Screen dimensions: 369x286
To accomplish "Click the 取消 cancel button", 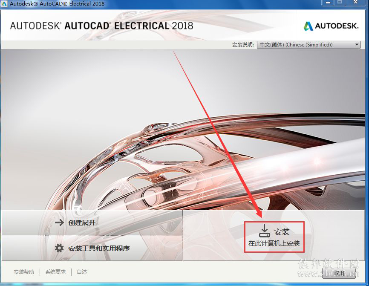I will [339, 273].
